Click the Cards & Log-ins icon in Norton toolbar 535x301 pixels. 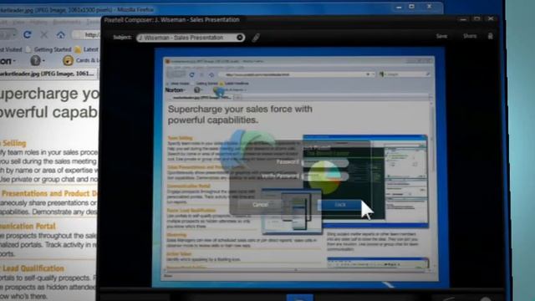68,60
